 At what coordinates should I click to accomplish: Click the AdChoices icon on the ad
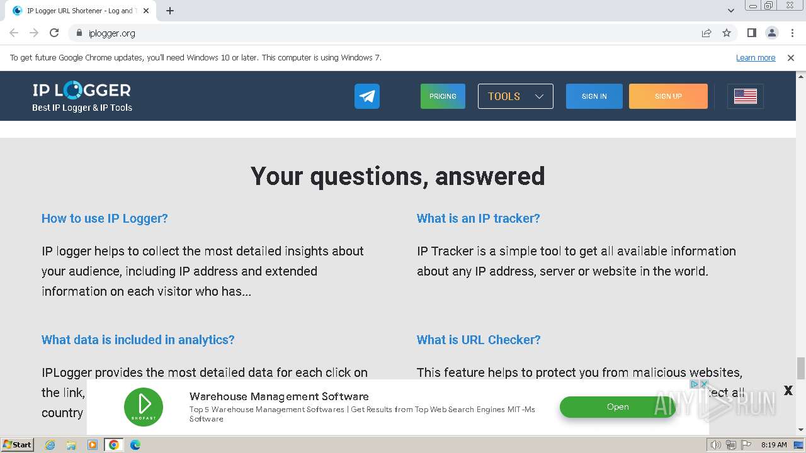coord(695,384)
